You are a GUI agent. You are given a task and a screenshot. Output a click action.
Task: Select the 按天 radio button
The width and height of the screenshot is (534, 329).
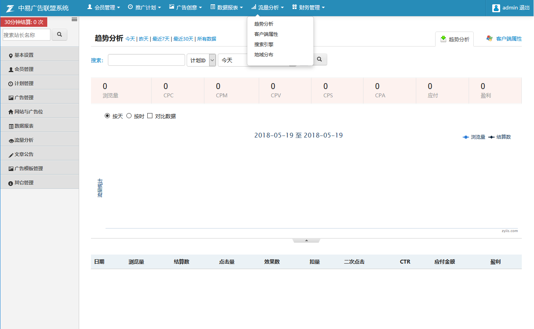(107, 116)
